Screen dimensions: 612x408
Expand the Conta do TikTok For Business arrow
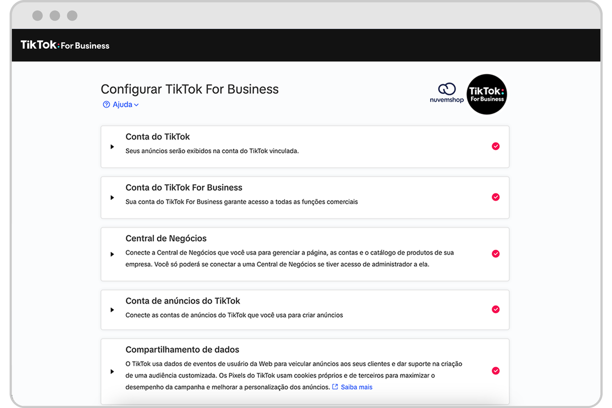click(112, 198)
